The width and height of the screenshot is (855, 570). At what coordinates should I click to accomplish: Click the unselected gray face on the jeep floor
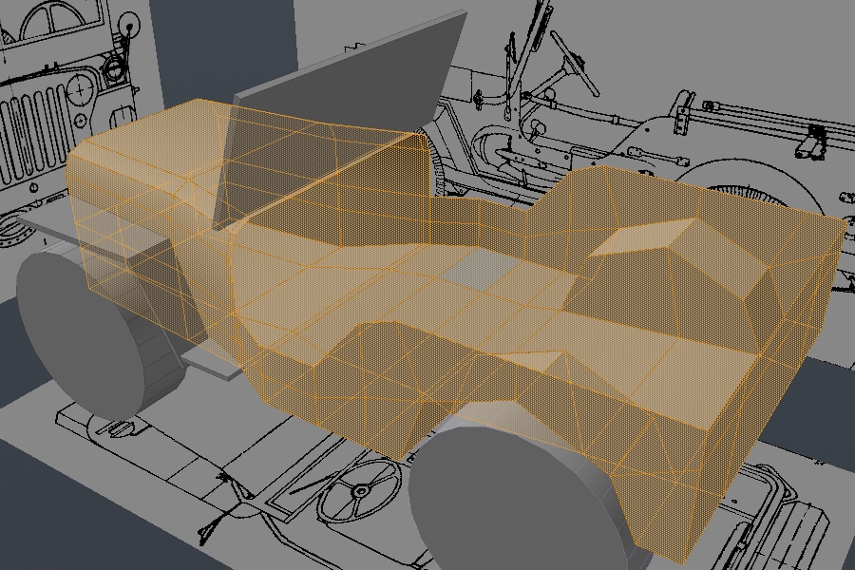480,268
